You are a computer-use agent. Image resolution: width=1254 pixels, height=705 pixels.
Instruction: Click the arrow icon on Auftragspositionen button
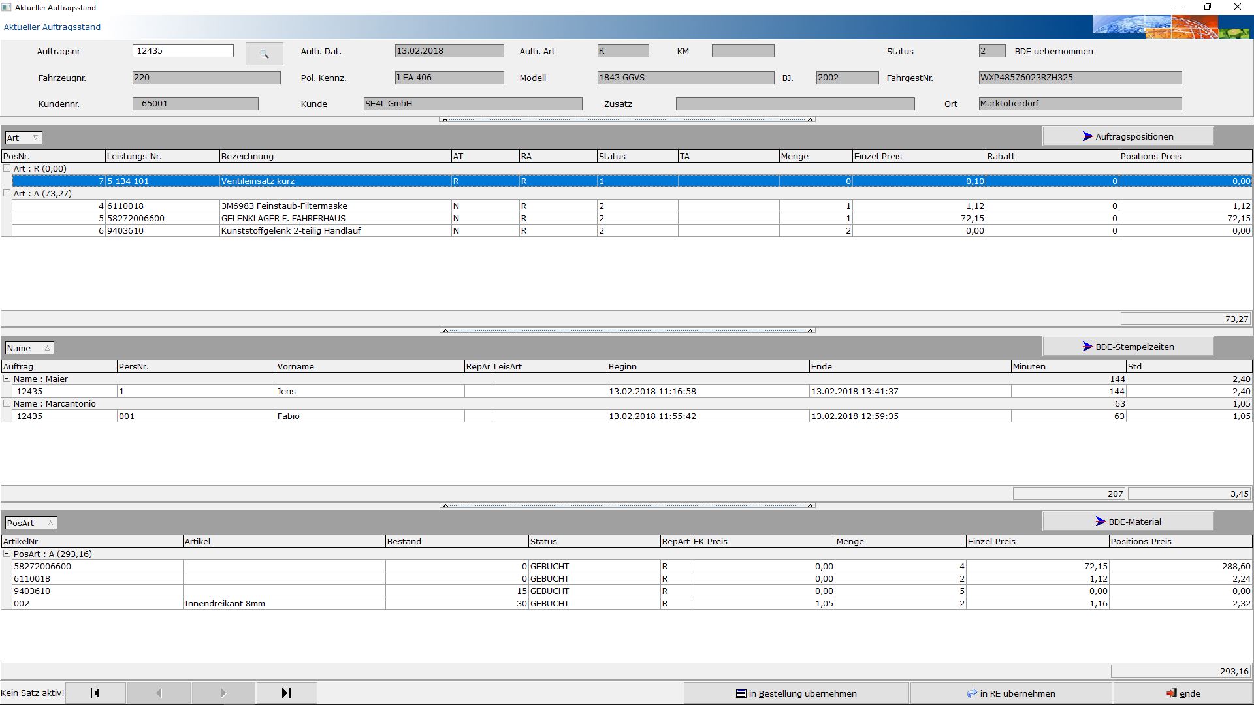(1086, 136)
